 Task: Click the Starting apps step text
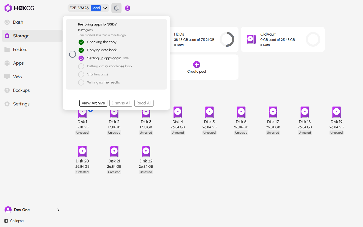click(98, 74)
